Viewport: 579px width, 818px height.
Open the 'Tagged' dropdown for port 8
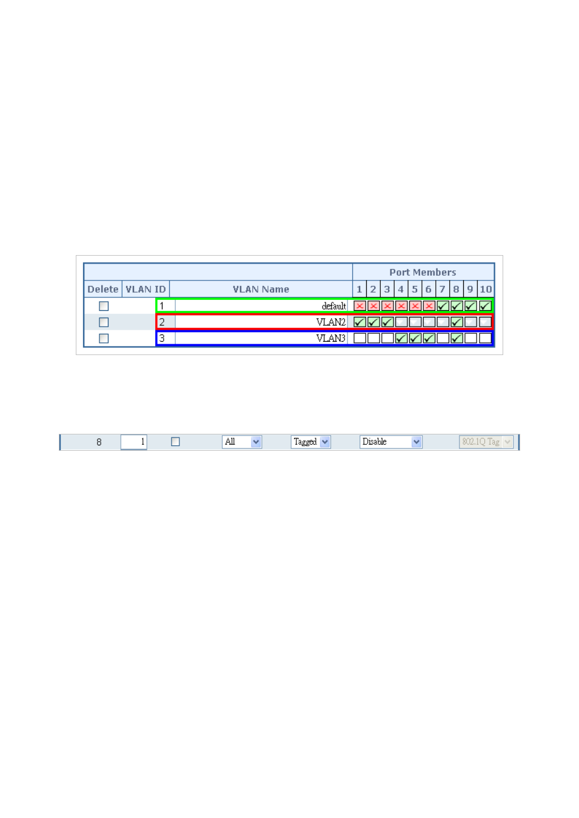pyautogui.click(x=311, y=442)
